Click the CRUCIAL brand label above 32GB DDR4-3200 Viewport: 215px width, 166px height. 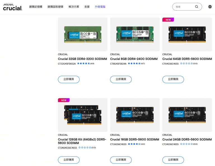pos(63,54)
